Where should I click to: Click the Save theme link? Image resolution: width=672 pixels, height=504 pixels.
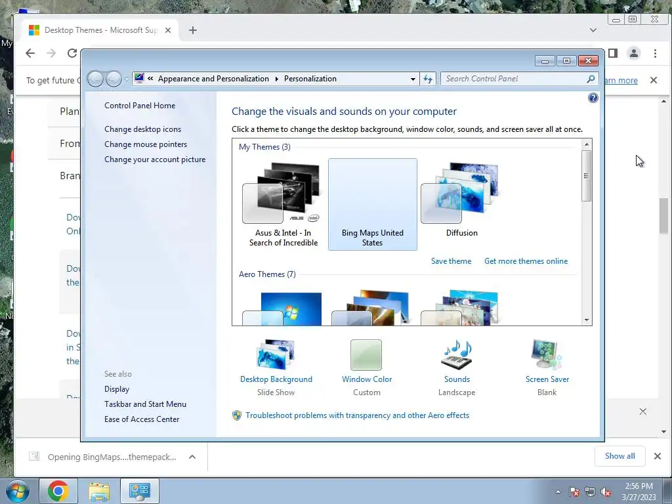[451, 261]
